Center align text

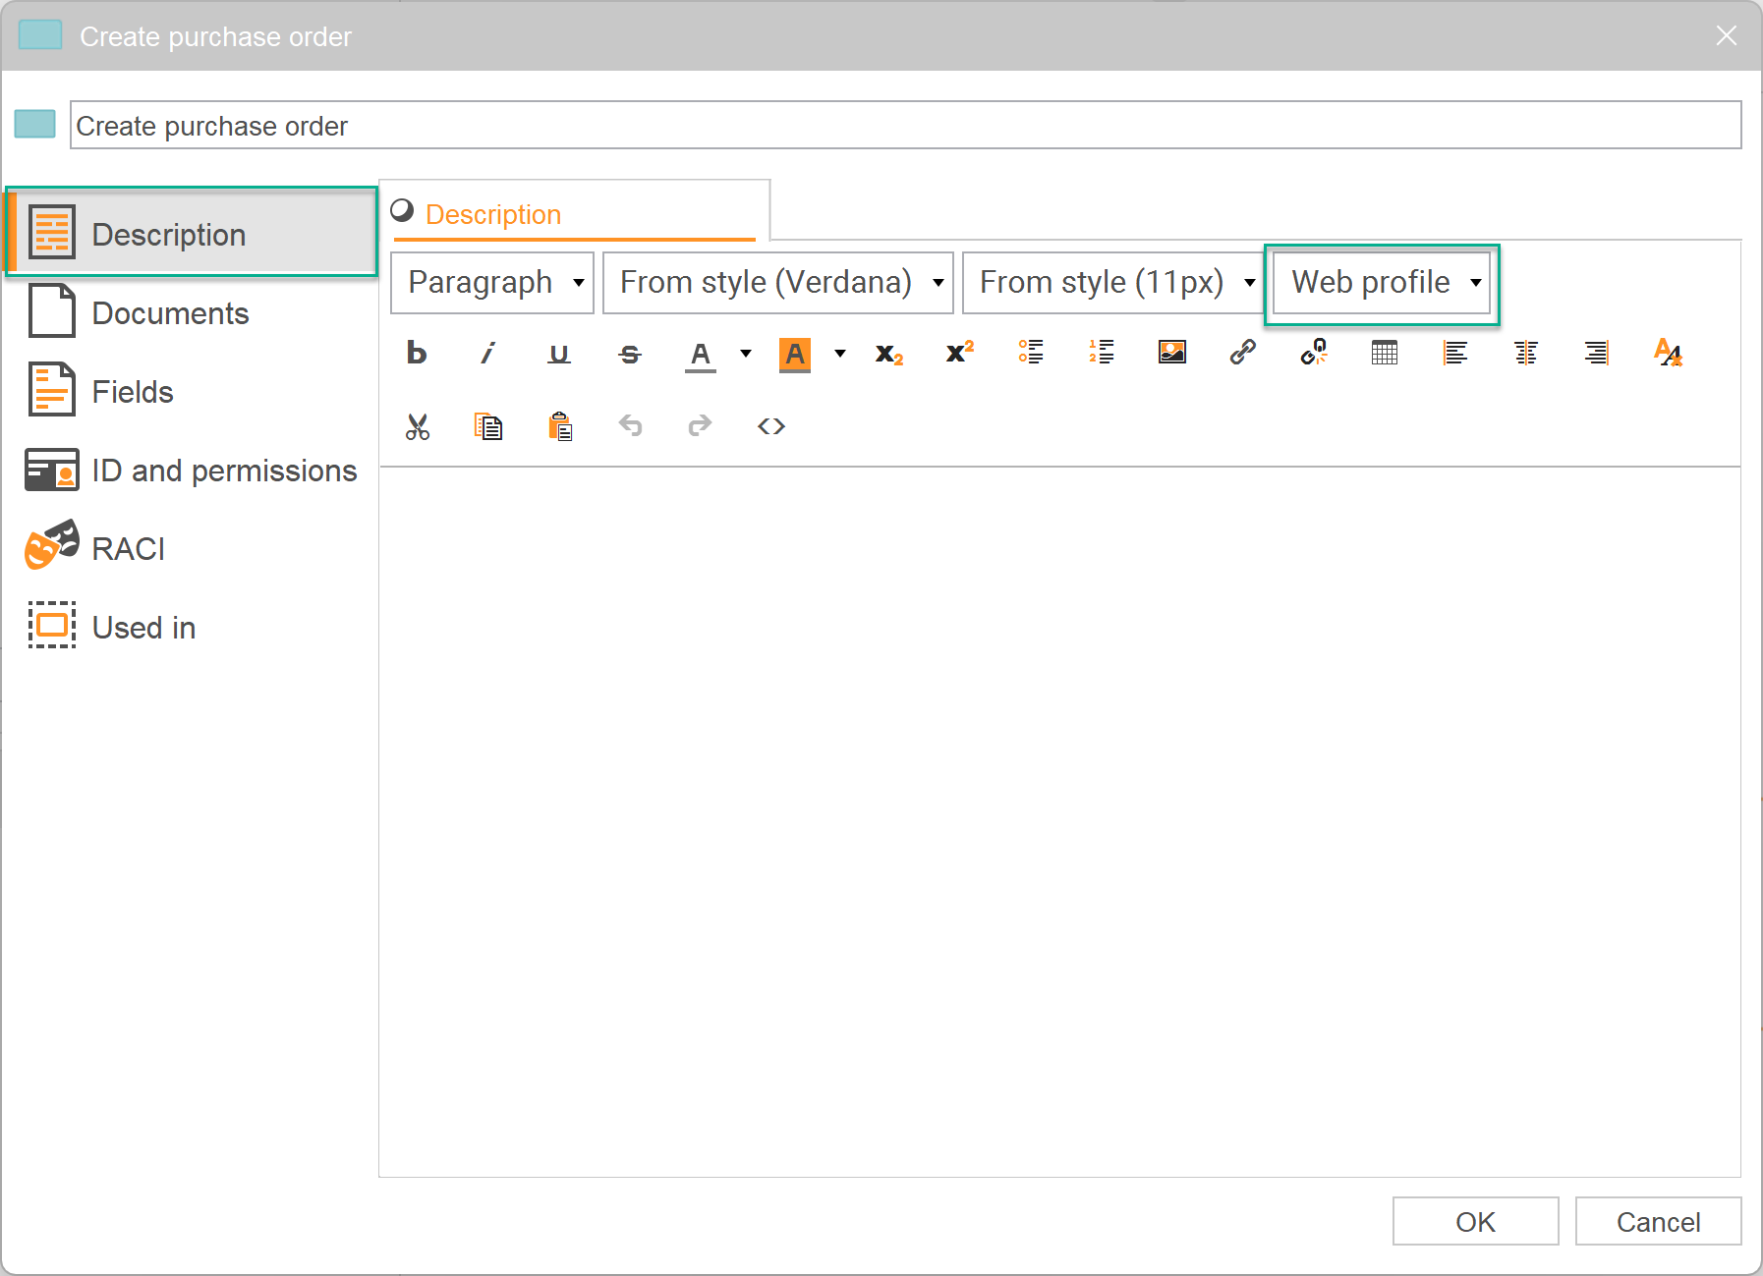click(x=1526, y=352)
